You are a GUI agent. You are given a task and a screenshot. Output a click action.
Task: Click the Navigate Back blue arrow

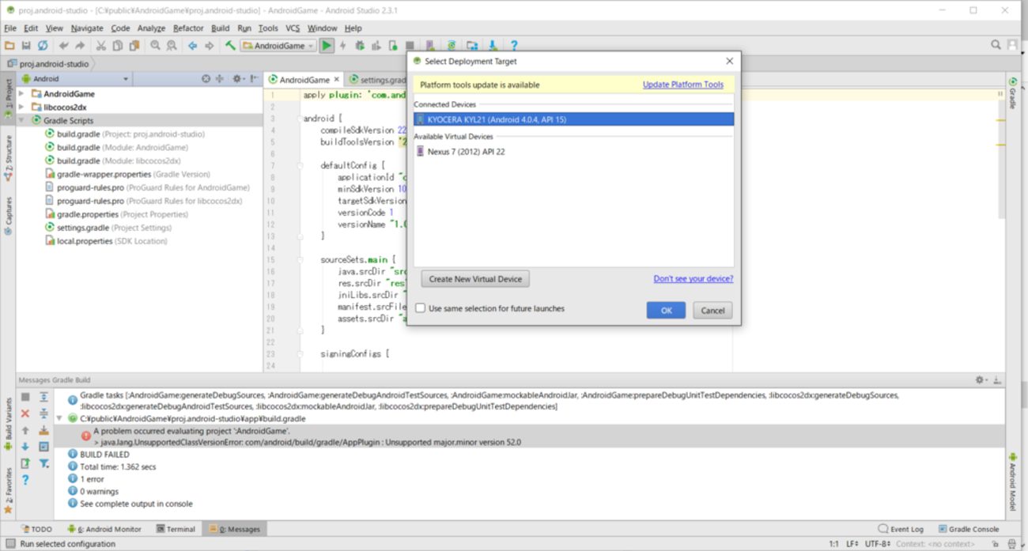pyautogui.click(x=192, y=46)
